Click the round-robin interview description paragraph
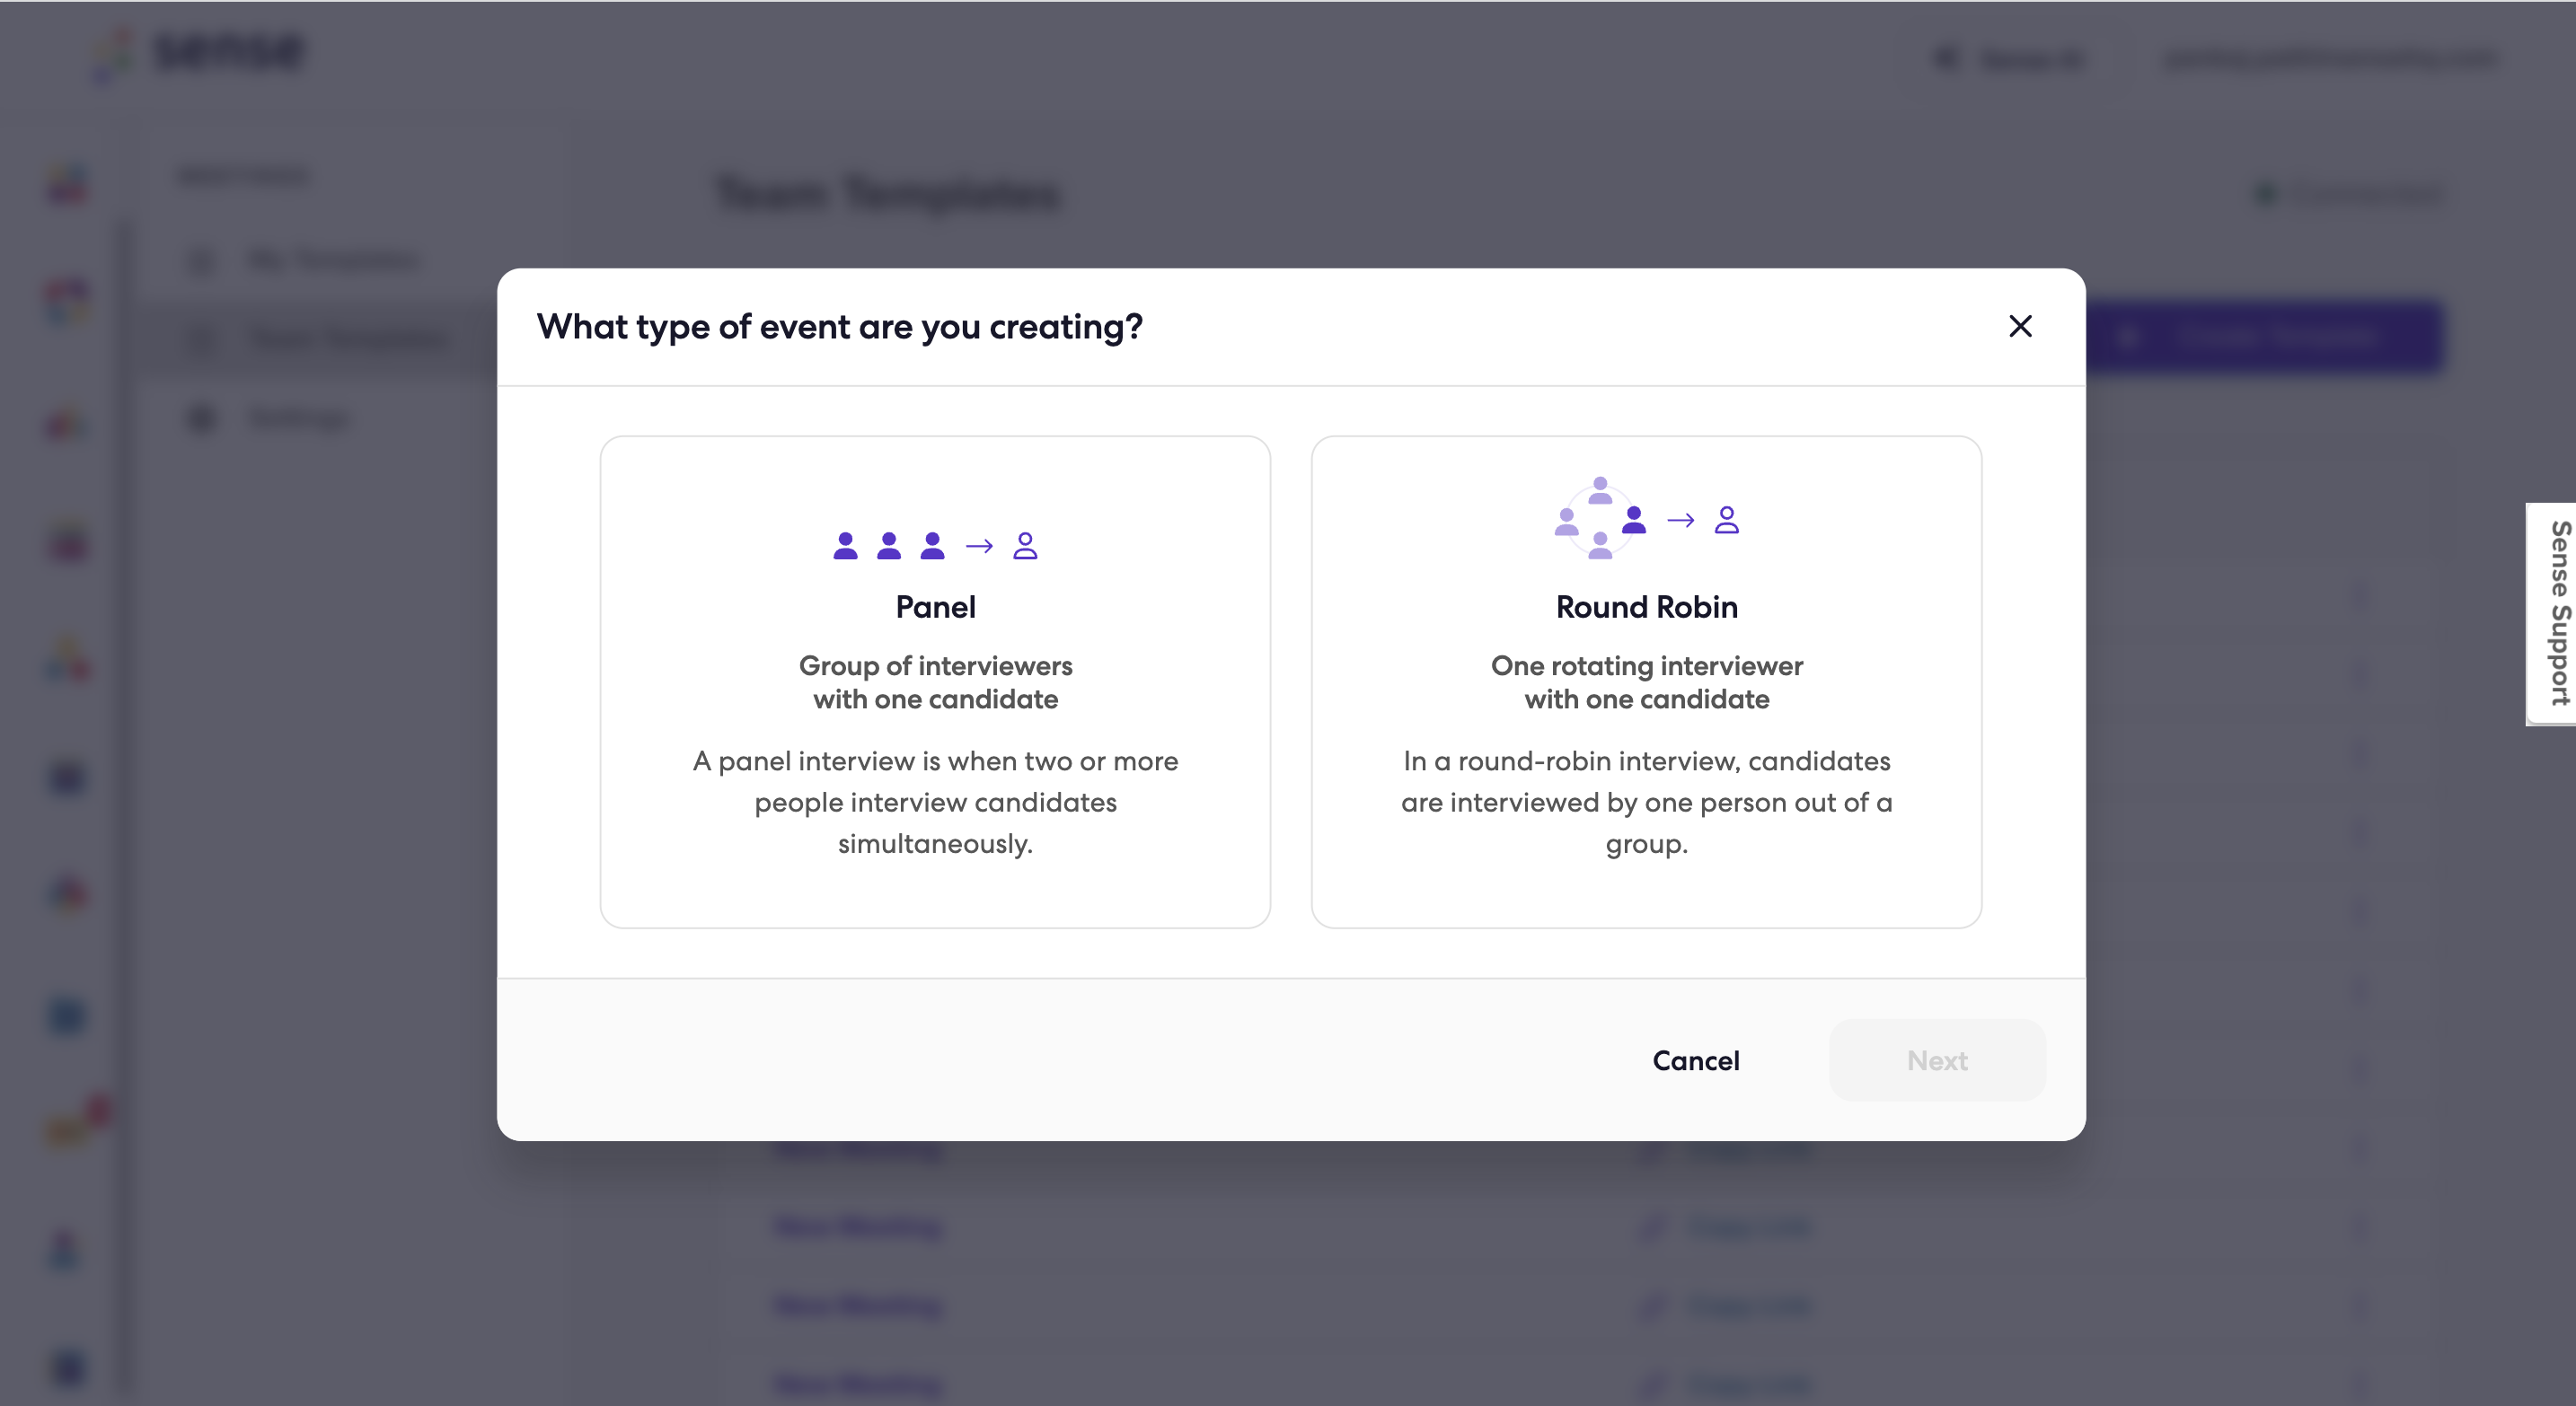 (x=1647, y=803)
